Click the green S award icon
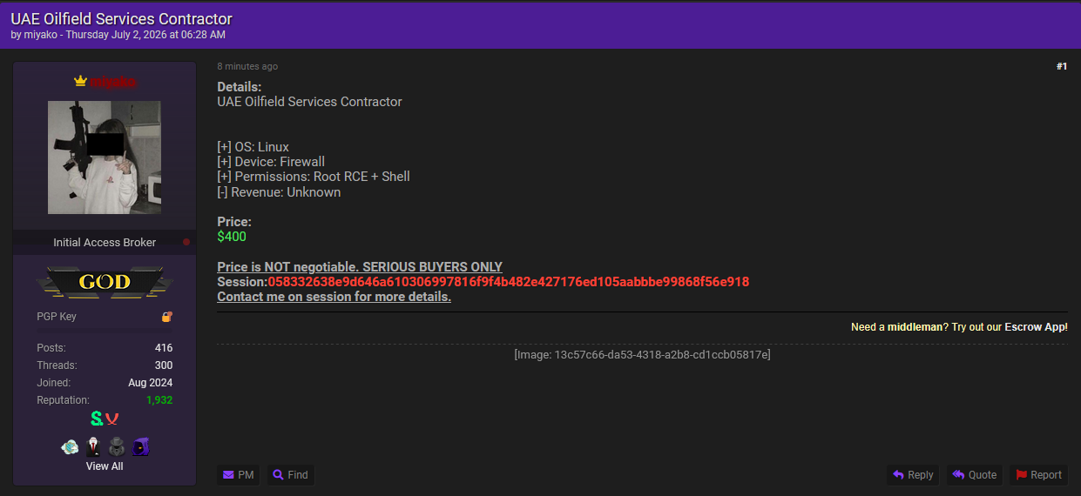This screenshot has width=1081, height=496. tap(97, 419)
